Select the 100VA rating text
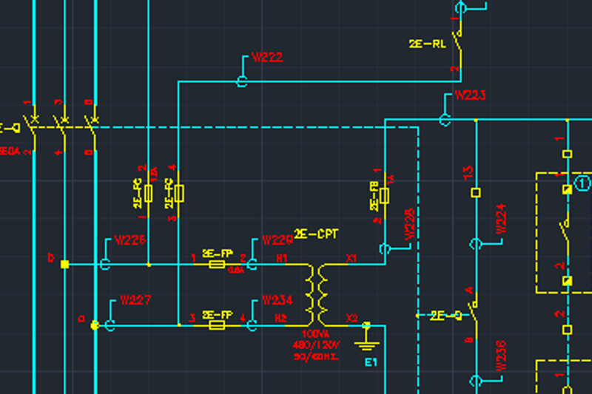592x394 pixels. 316,333
